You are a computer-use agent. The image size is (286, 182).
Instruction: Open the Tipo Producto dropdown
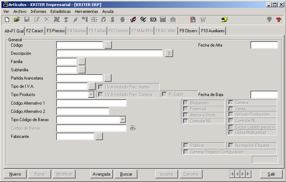91,95
